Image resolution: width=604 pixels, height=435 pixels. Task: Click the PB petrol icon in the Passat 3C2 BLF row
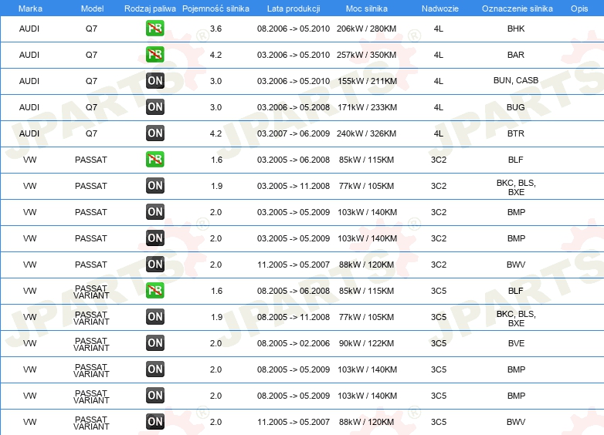[x=154, y=160]
